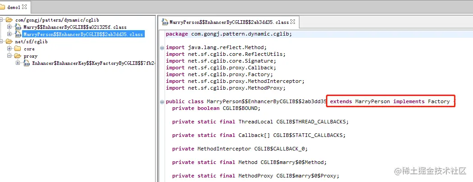Click the CGLIB$STATIC_CALLBACKS field
The width and height of the screenshot is (473, 182).
[x=259, y=135]
